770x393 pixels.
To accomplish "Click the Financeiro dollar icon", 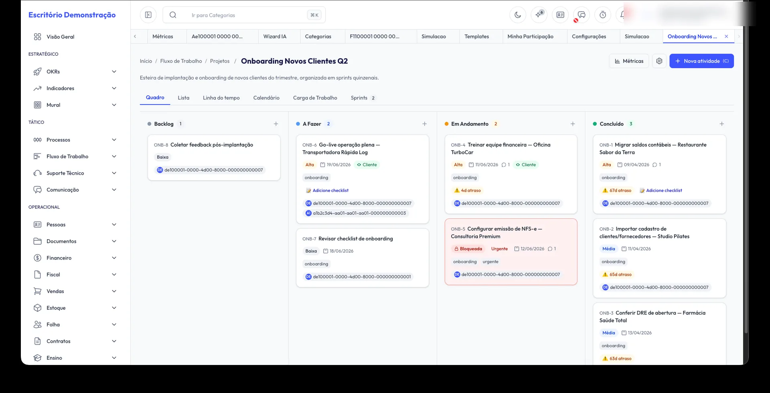I will click(37, 258).
